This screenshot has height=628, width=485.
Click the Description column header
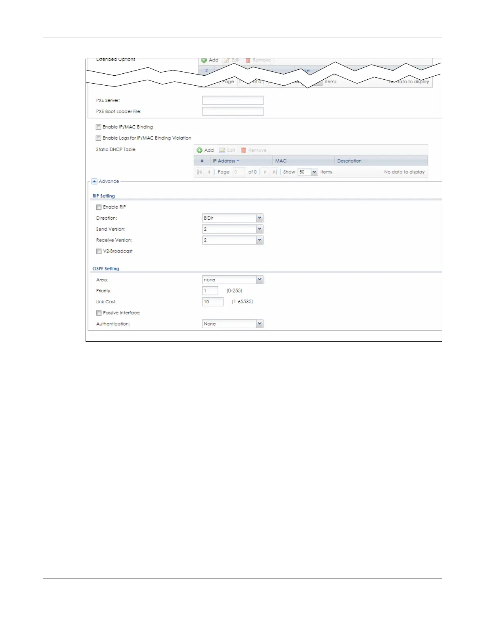[x=381, y=161]
